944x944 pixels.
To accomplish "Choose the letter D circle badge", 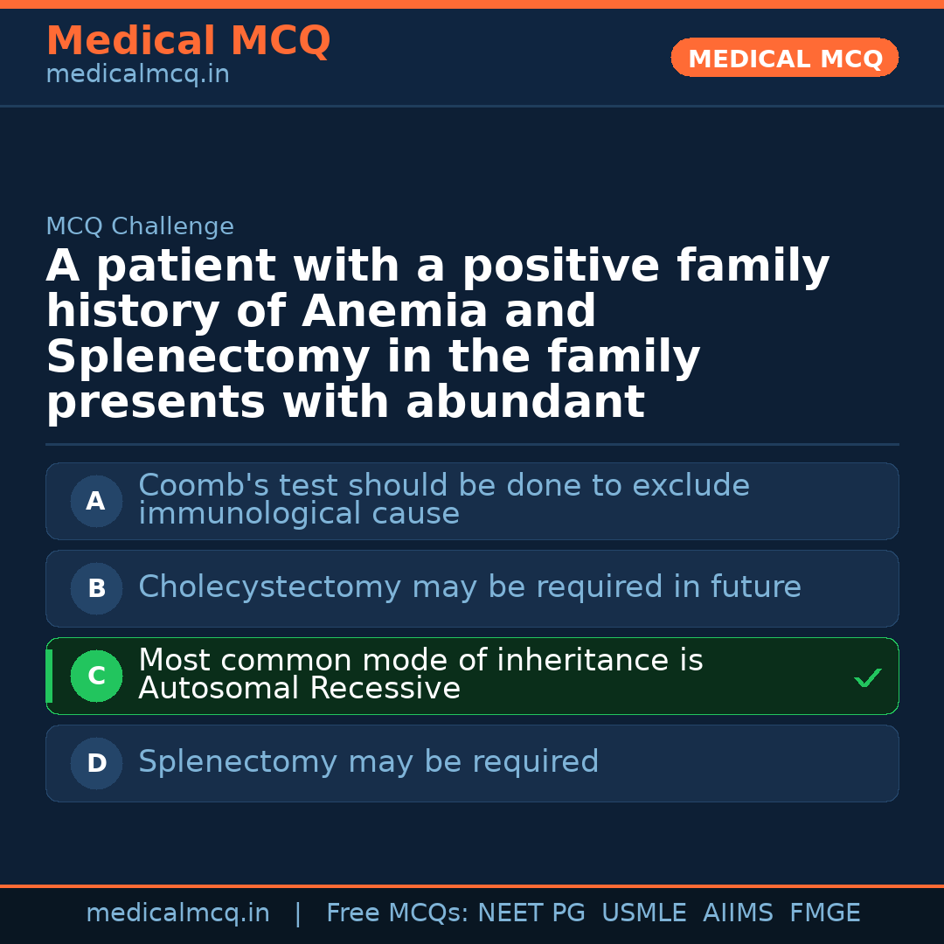I will (x=96, y=764).
